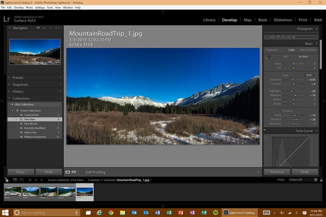The width and height of the screenshot is (326, 217).
Task: Expand the History panel
Action: click(9, 91)
